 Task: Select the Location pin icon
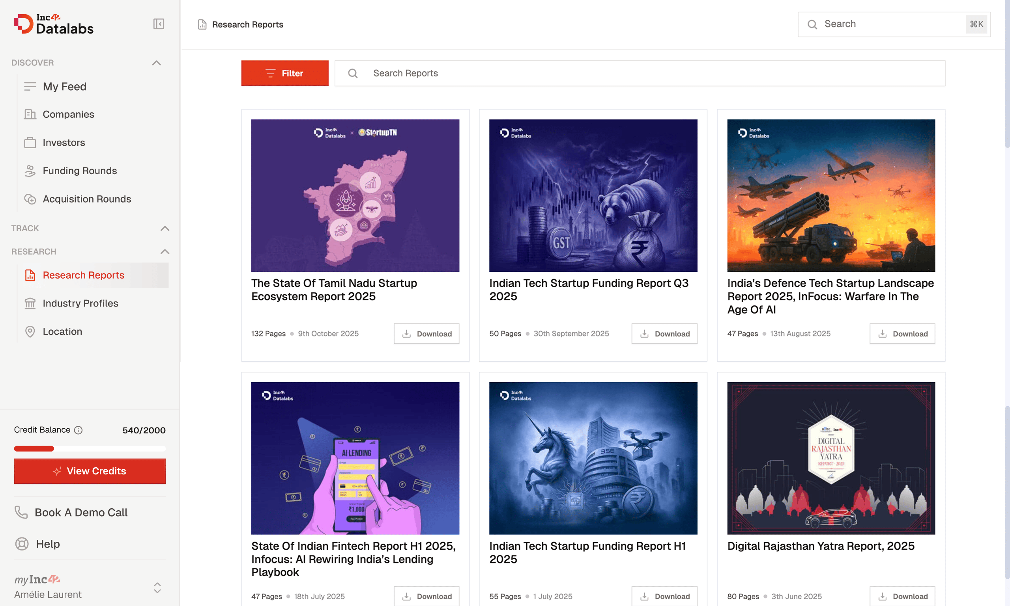pos(30,332)
